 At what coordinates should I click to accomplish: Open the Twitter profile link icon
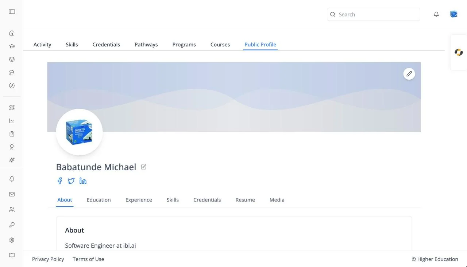point(71,181)
